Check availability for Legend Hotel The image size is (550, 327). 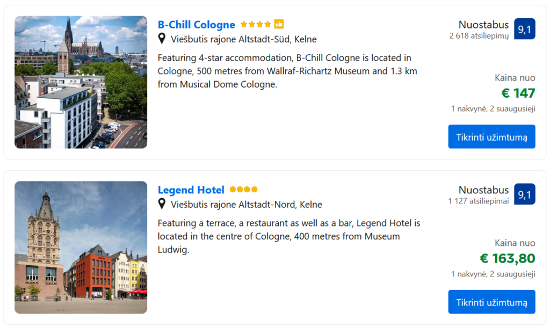491,302
